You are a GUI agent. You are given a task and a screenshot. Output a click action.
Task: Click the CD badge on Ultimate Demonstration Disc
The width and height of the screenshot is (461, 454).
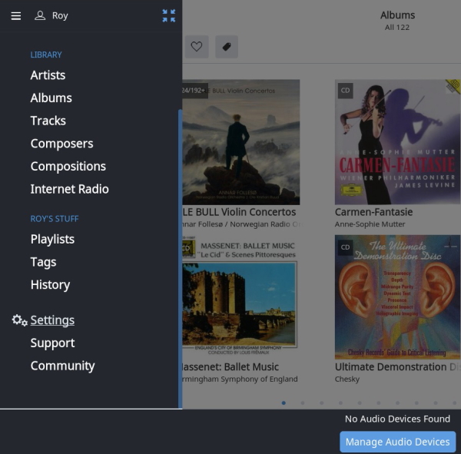(x=345, y=247)
